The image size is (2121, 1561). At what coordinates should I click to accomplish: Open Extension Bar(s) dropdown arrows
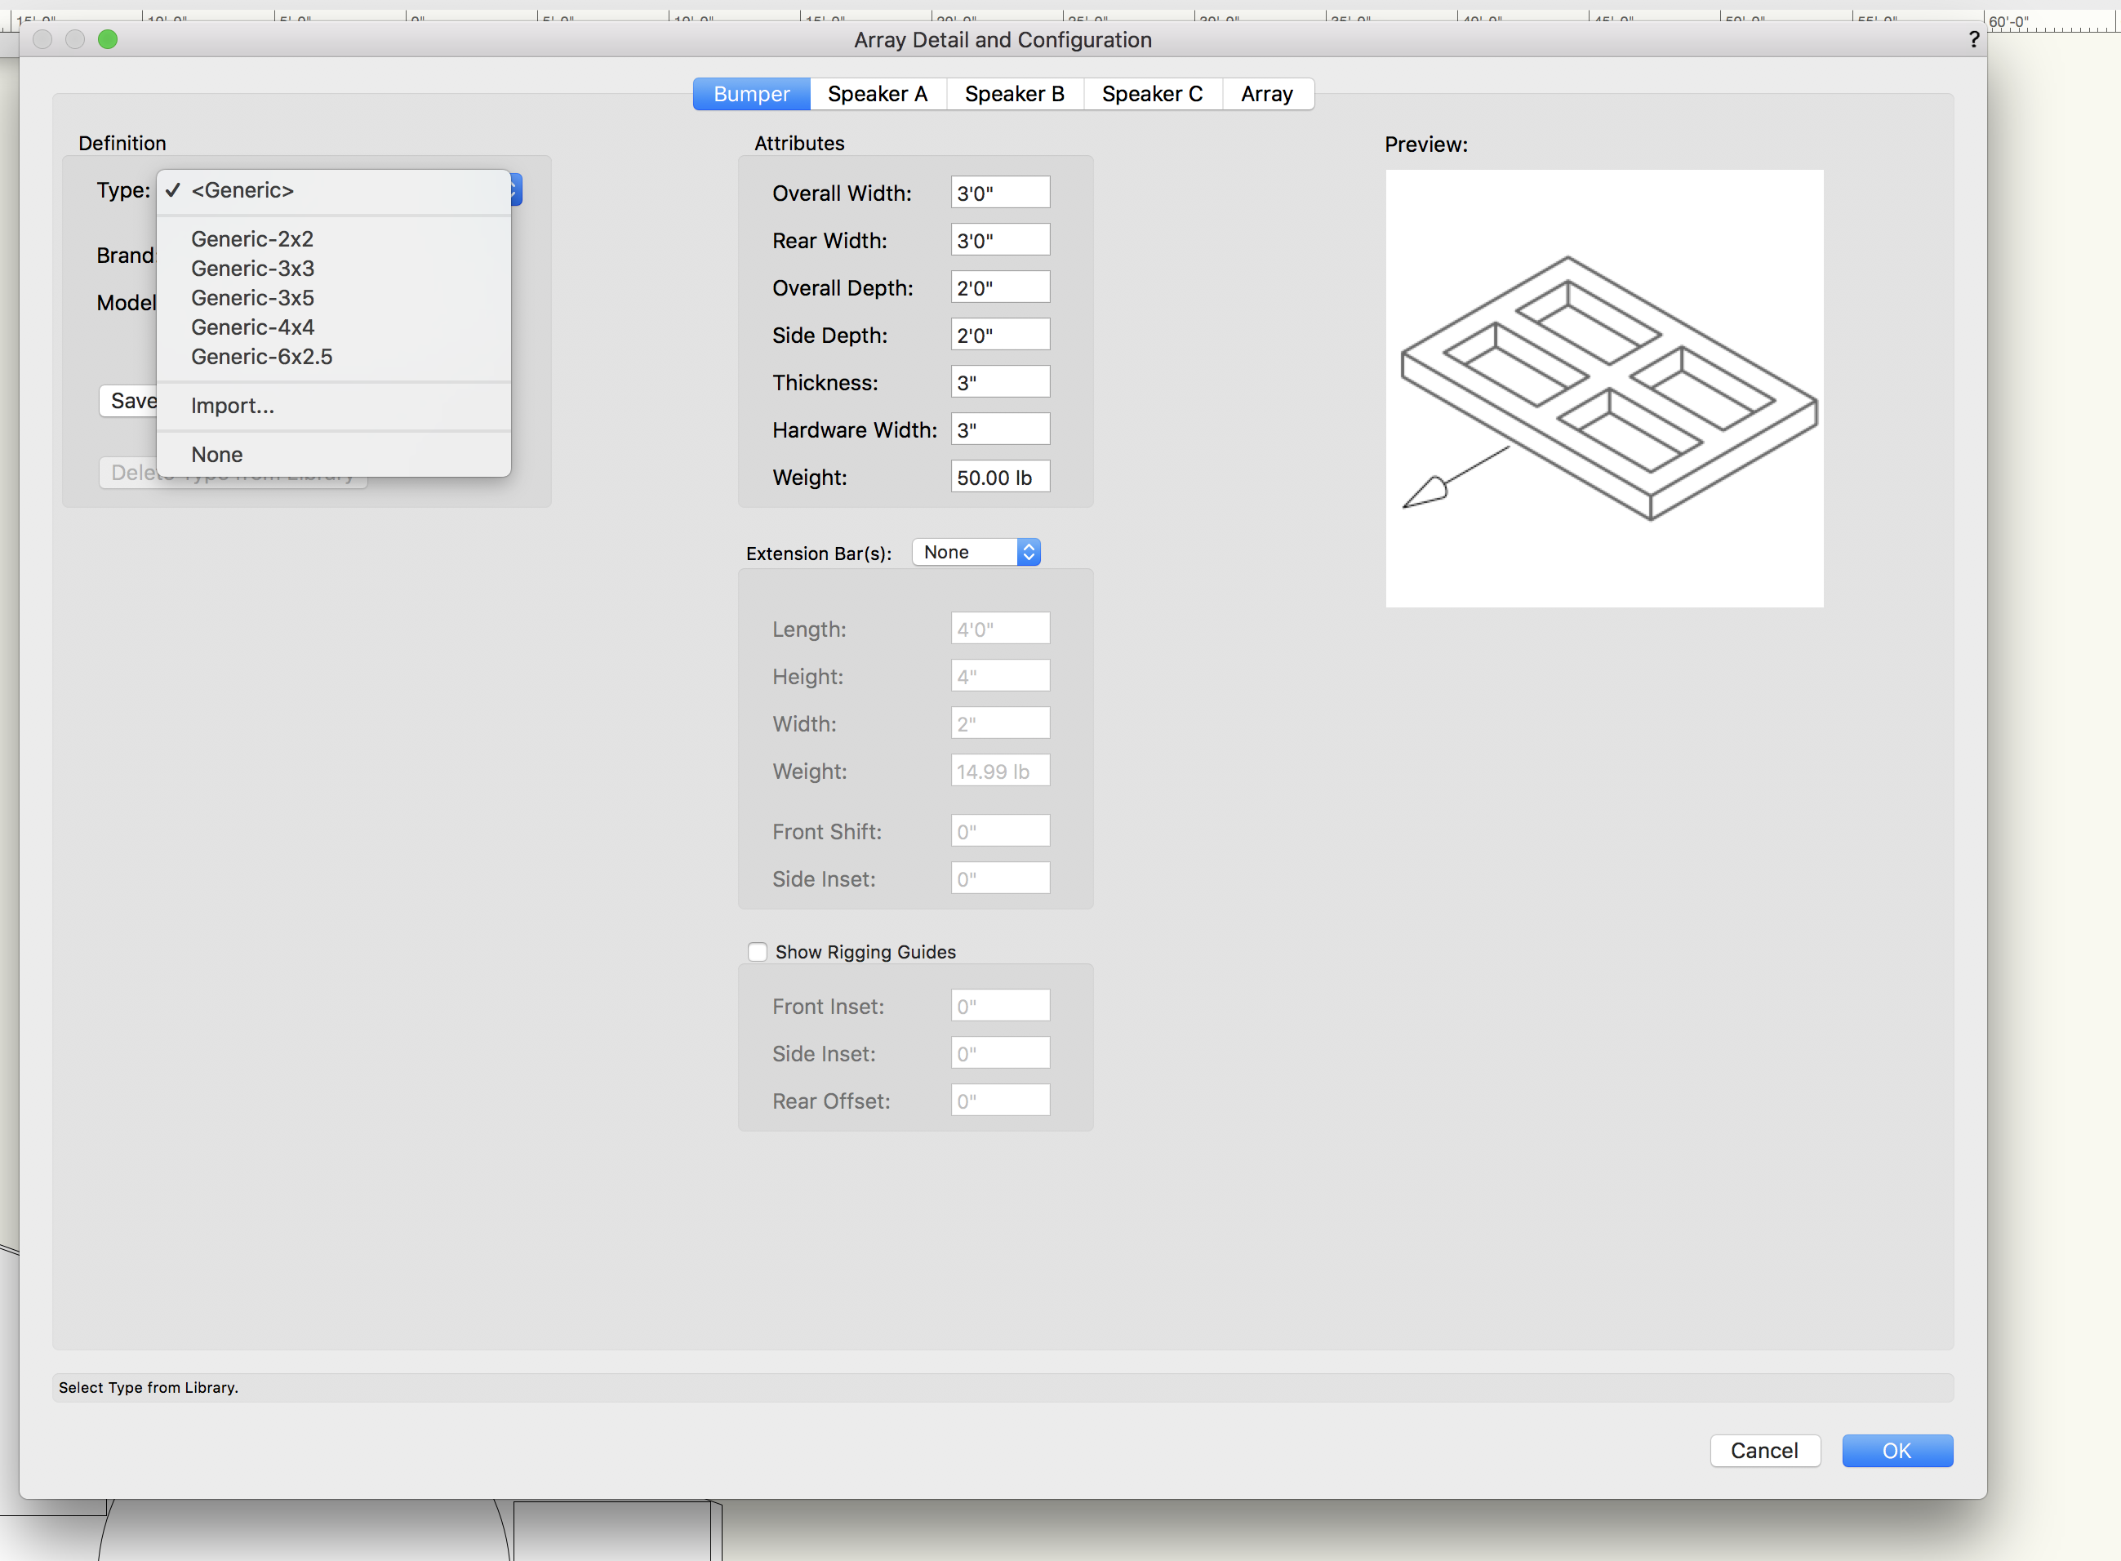coord(1028,552)
